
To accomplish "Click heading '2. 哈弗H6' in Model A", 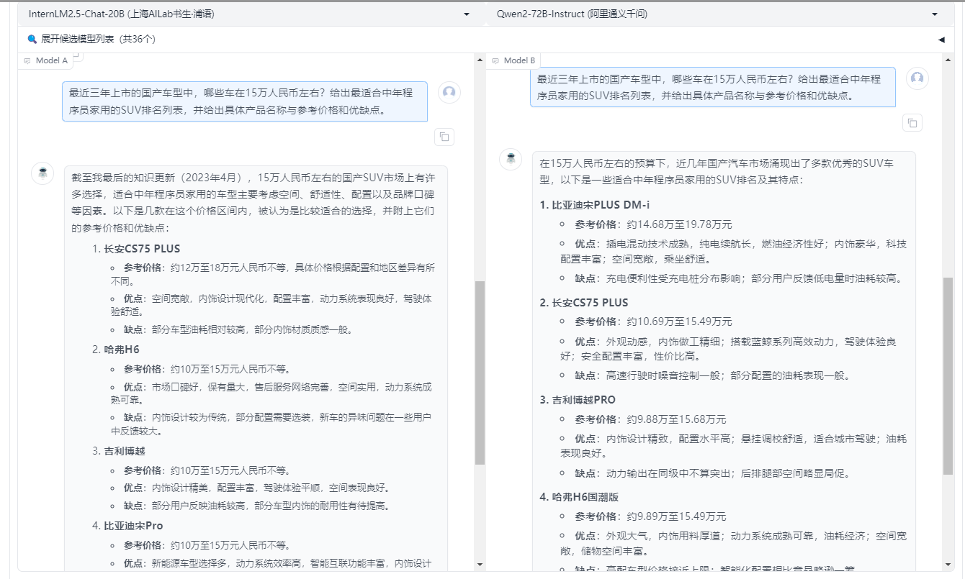I will [x=115, y=350].
